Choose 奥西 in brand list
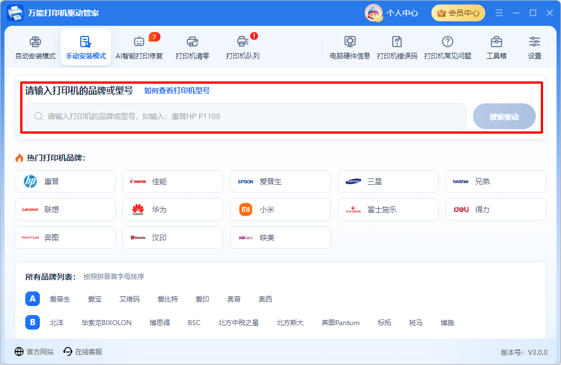 (x=265, y=299)
